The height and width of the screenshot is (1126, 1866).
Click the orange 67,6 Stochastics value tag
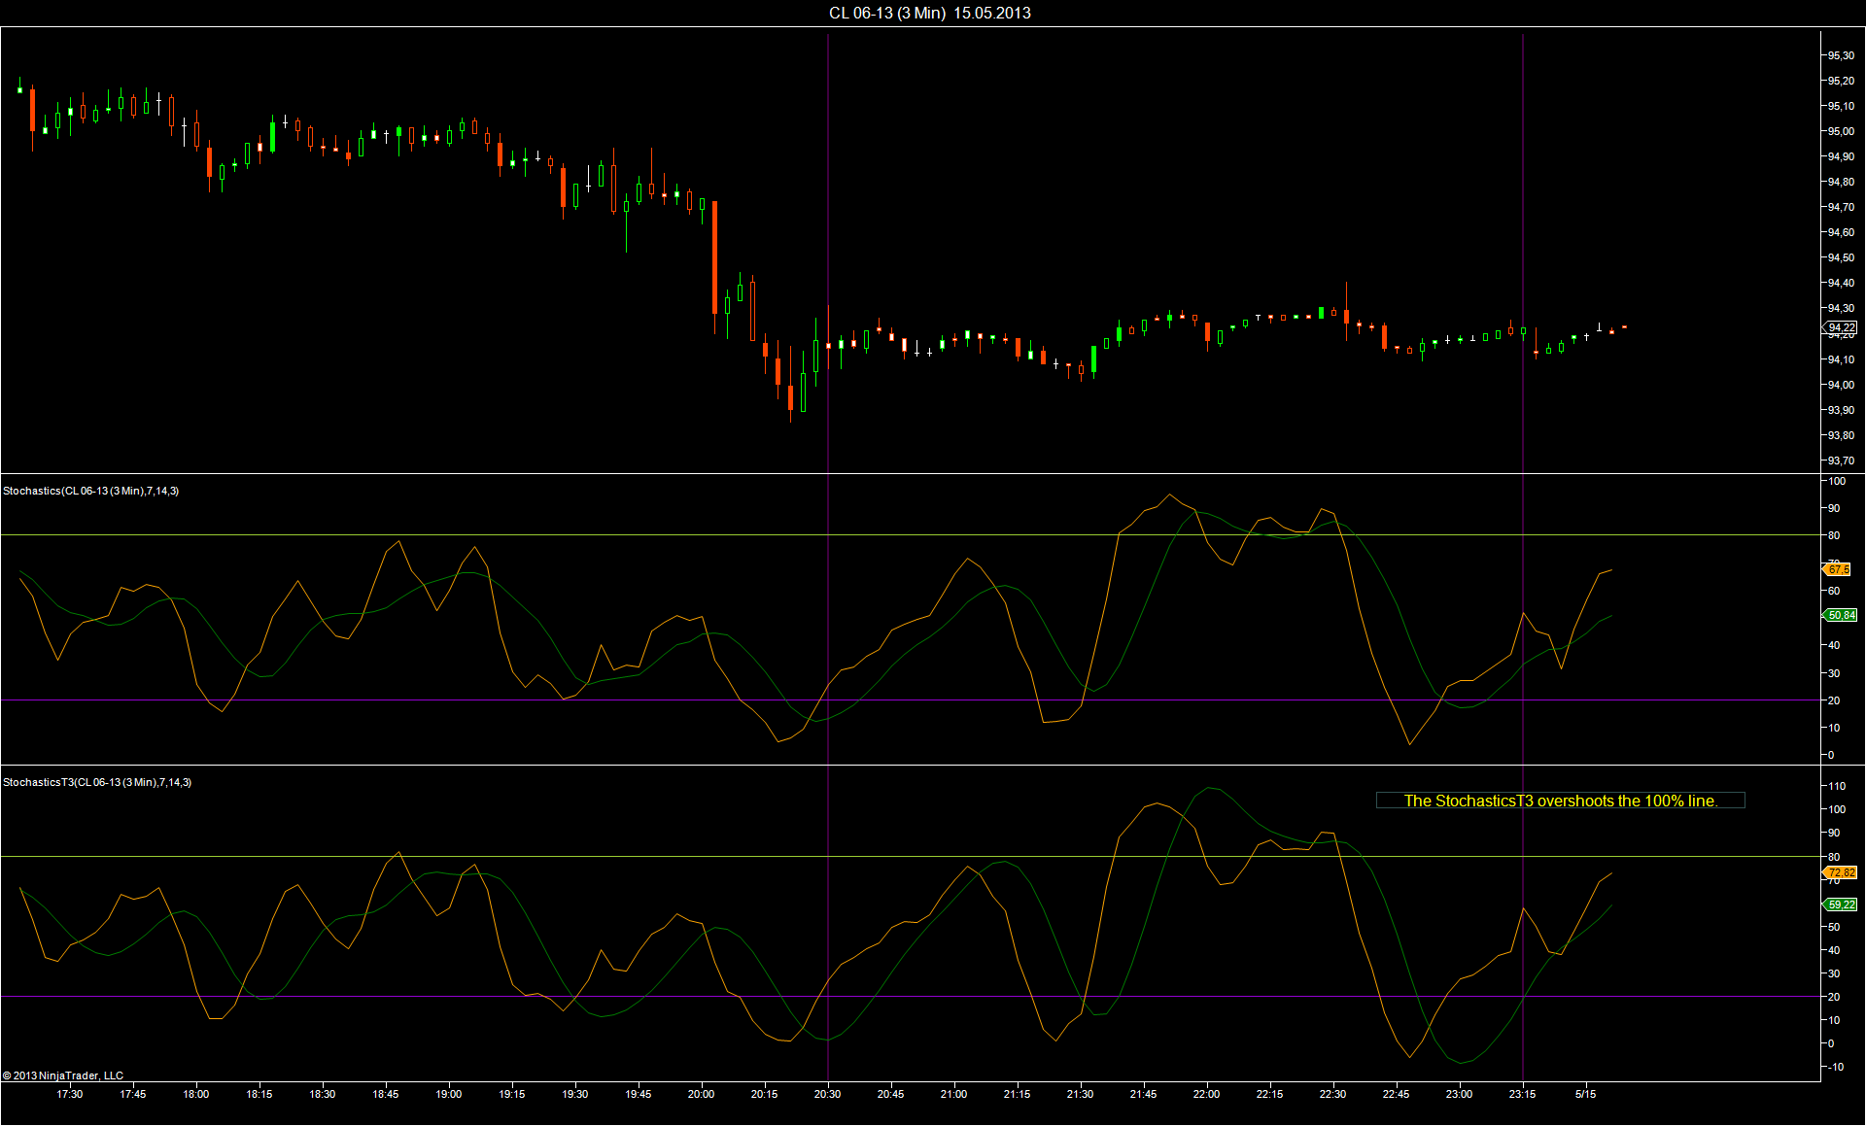[x=1838, y=569]
